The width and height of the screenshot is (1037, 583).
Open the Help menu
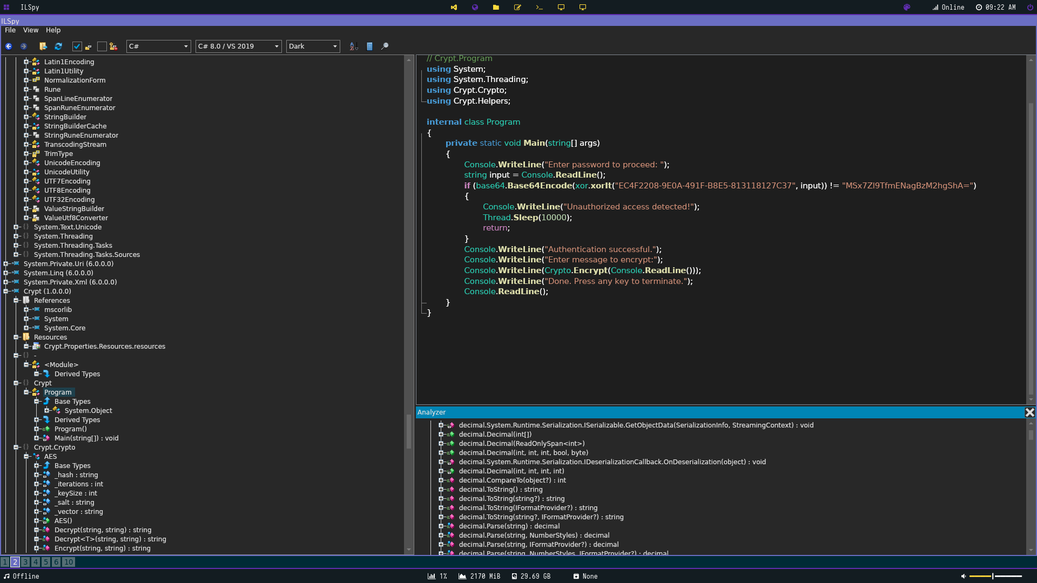click(x=53, y=30)
